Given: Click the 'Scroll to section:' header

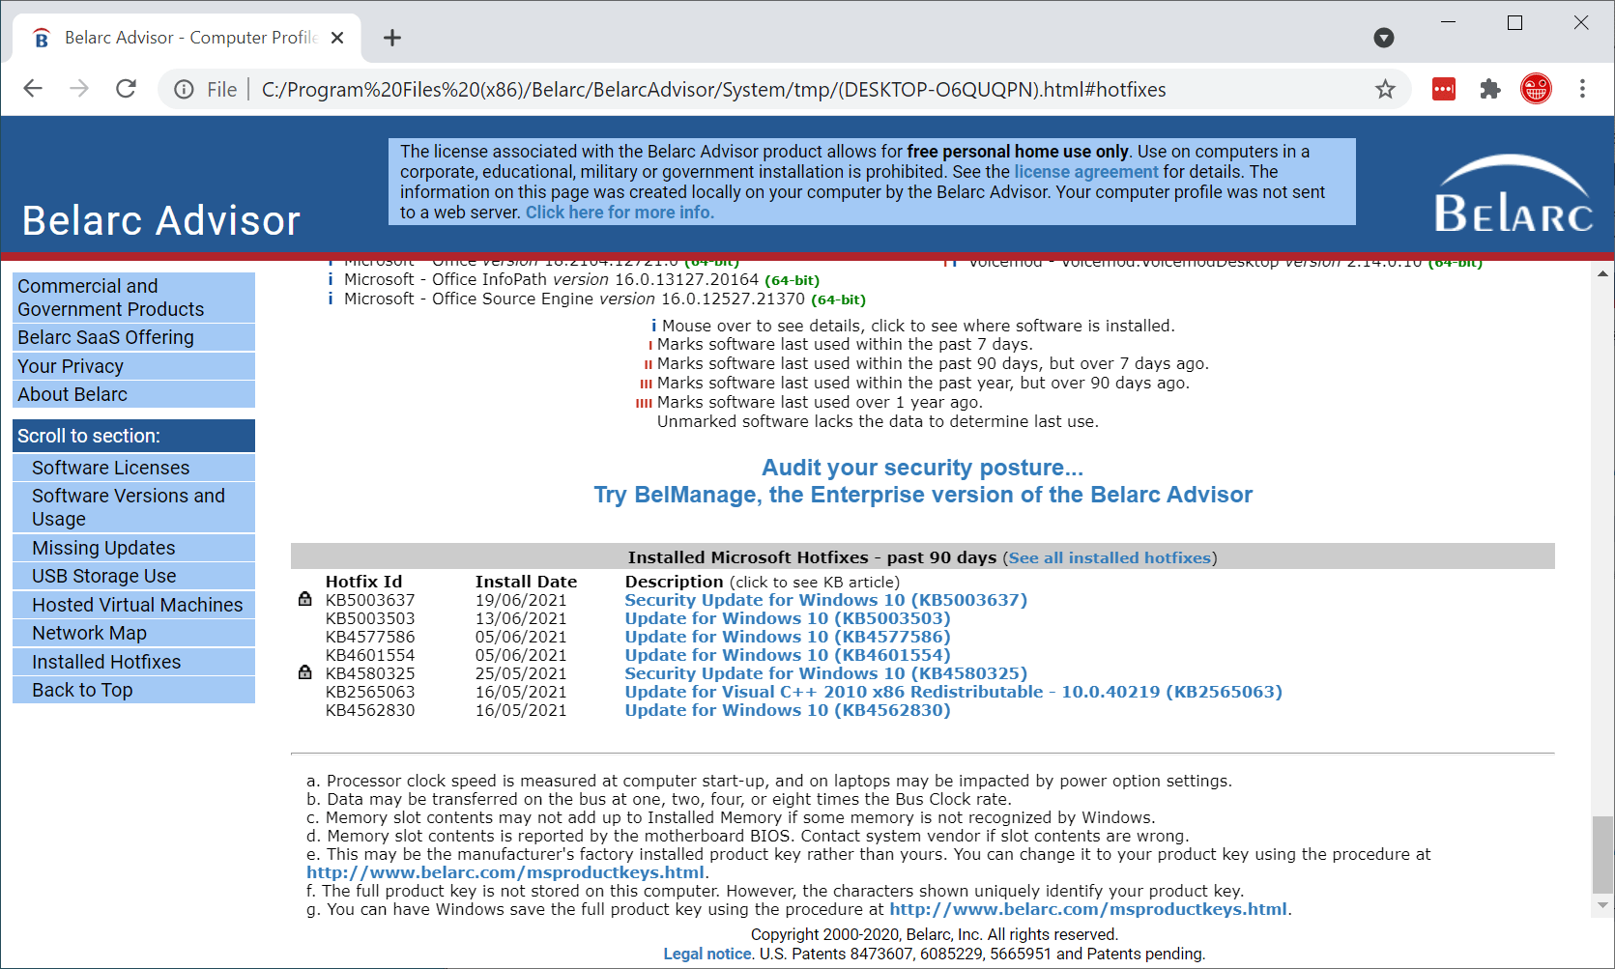Looking at the screenshot, I should (x=133, y=436).
